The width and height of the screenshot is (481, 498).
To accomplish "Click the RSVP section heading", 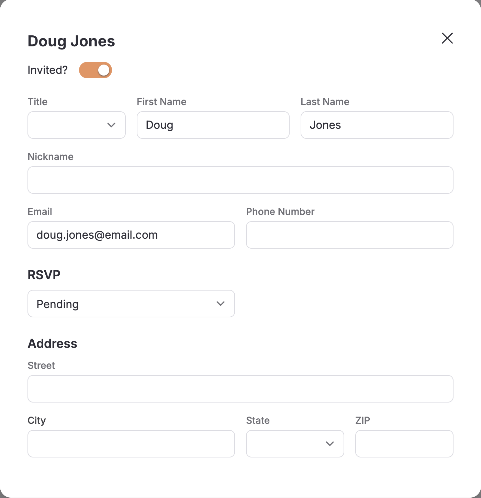I will (44, 275).
